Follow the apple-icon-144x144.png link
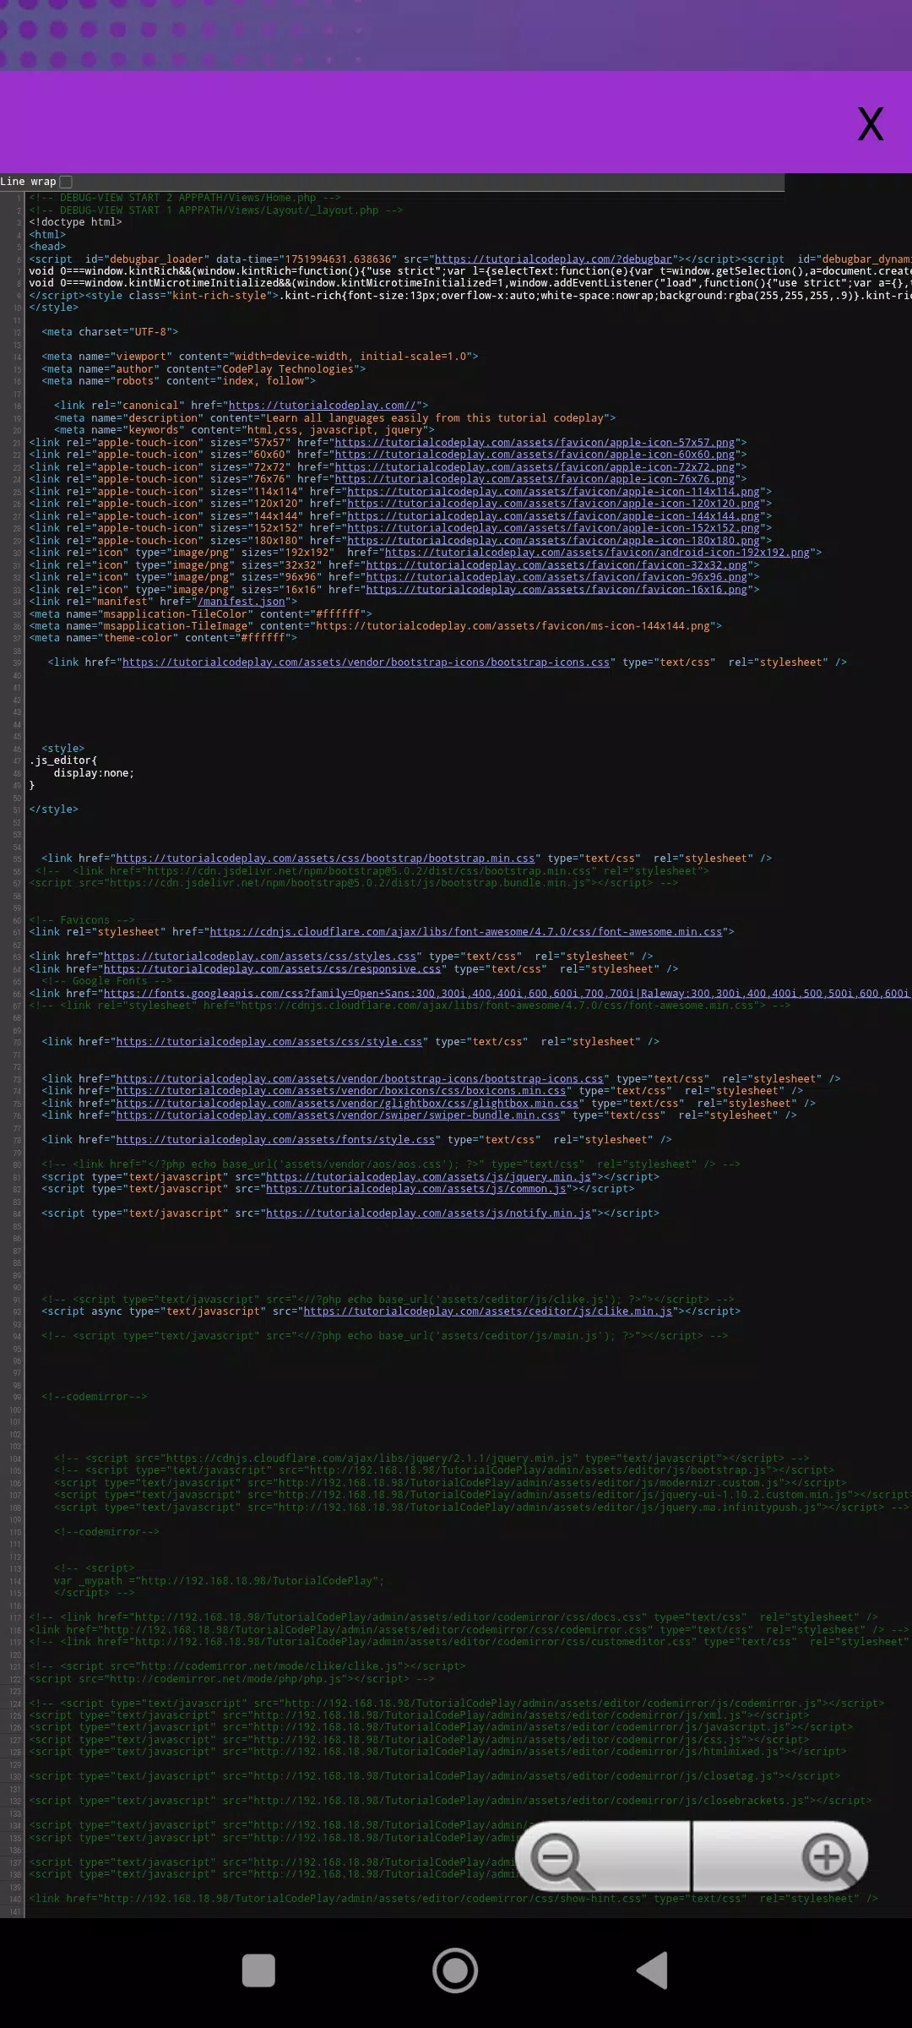 click(x=553, y=516)
